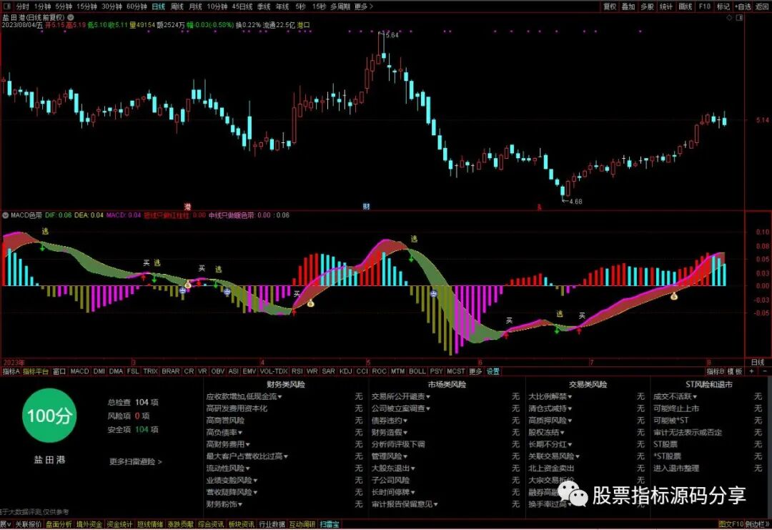Click the first 逃 sell signal on MACD panel
The width and height of the screenshot is (772, 530).
point(45,231)
